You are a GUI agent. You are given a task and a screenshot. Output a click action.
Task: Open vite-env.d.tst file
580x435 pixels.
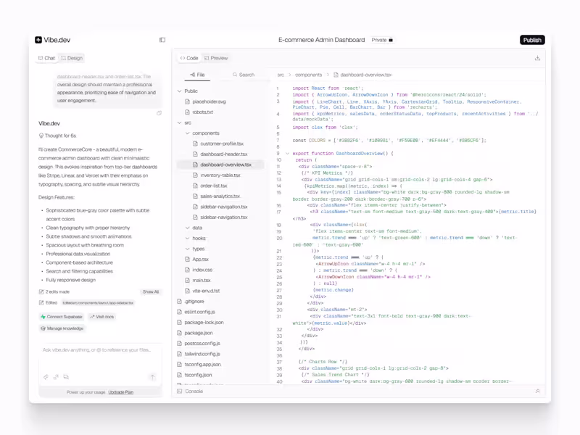(x=206, y=291)
